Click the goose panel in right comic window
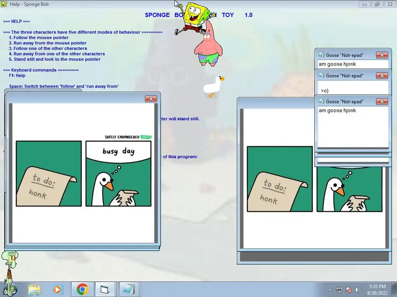The image size is (397, 297). click(x=349, y=189)
